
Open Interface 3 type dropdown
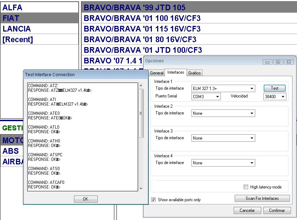coord(223,138)
